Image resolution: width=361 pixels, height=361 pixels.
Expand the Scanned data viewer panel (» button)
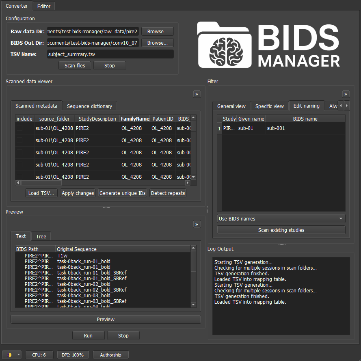pos(197,94)
